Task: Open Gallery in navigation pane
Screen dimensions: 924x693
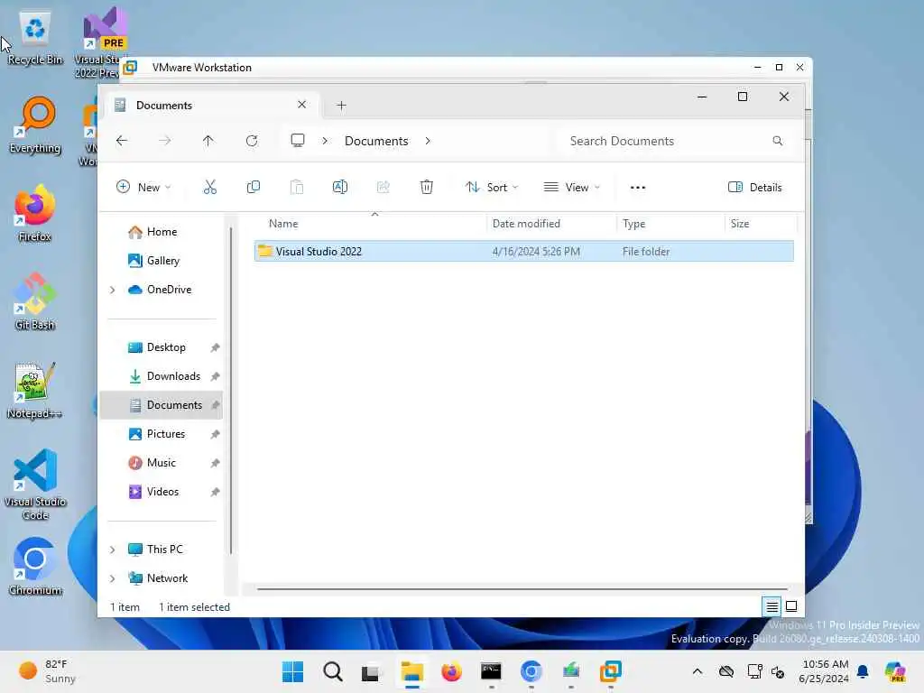Action: pos(162,261)
